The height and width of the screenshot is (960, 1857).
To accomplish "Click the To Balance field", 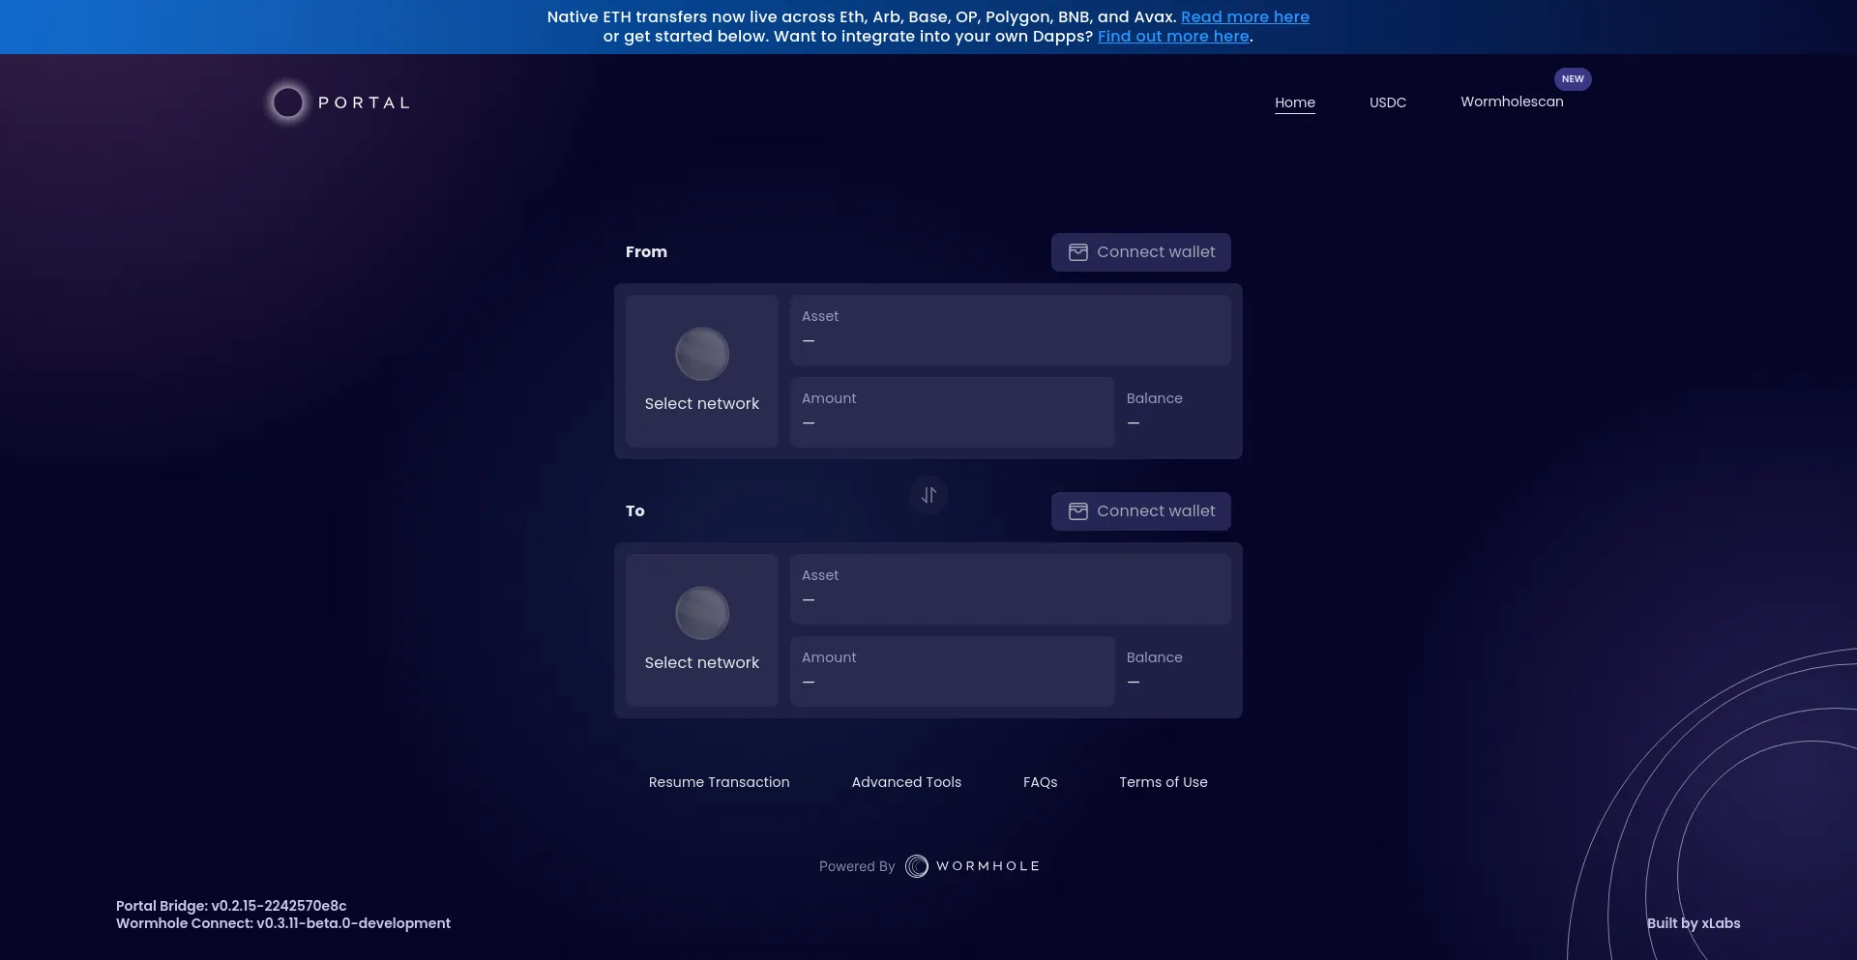I will [1173, 671].
